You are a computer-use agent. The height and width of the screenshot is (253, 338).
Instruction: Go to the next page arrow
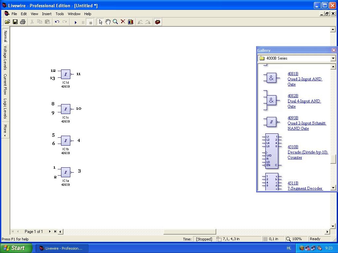coord(50,232)
